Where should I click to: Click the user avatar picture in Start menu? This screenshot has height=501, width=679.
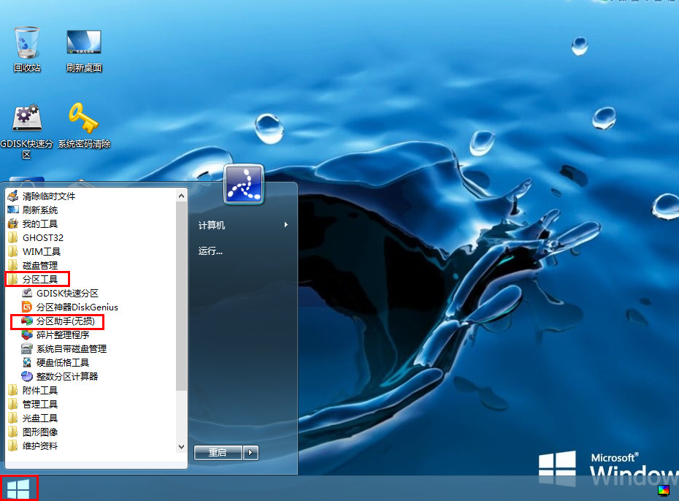coord(244,184)
